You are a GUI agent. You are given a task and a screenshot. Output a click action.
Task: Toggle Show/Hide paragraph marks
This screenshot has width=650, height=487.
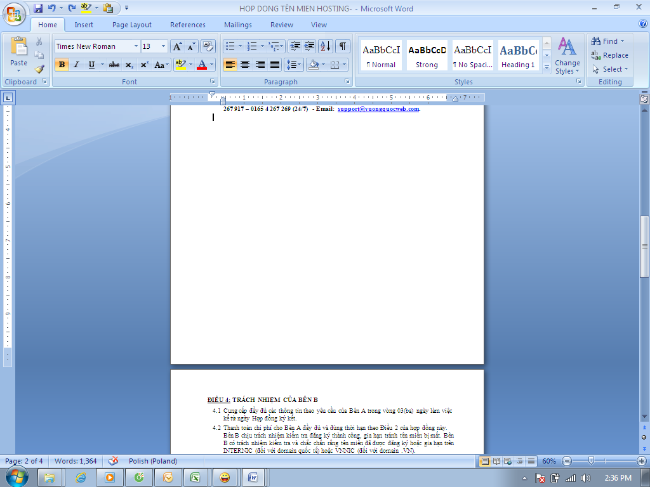point(343,46)
